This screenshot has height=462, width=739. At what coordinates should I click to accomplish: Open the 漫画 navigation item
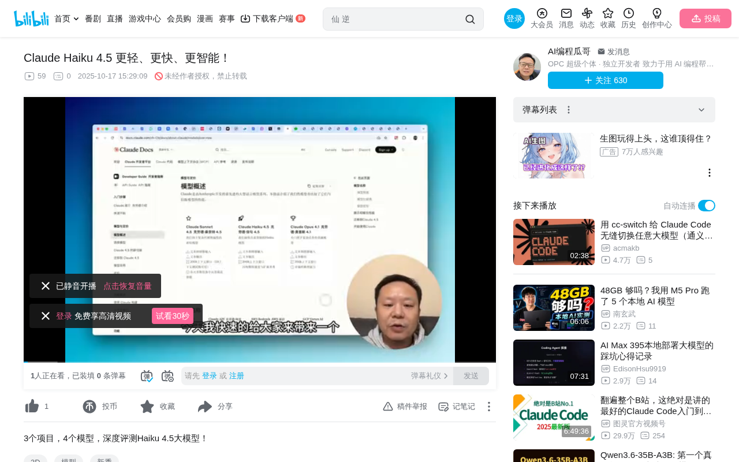tap(205, 18)
